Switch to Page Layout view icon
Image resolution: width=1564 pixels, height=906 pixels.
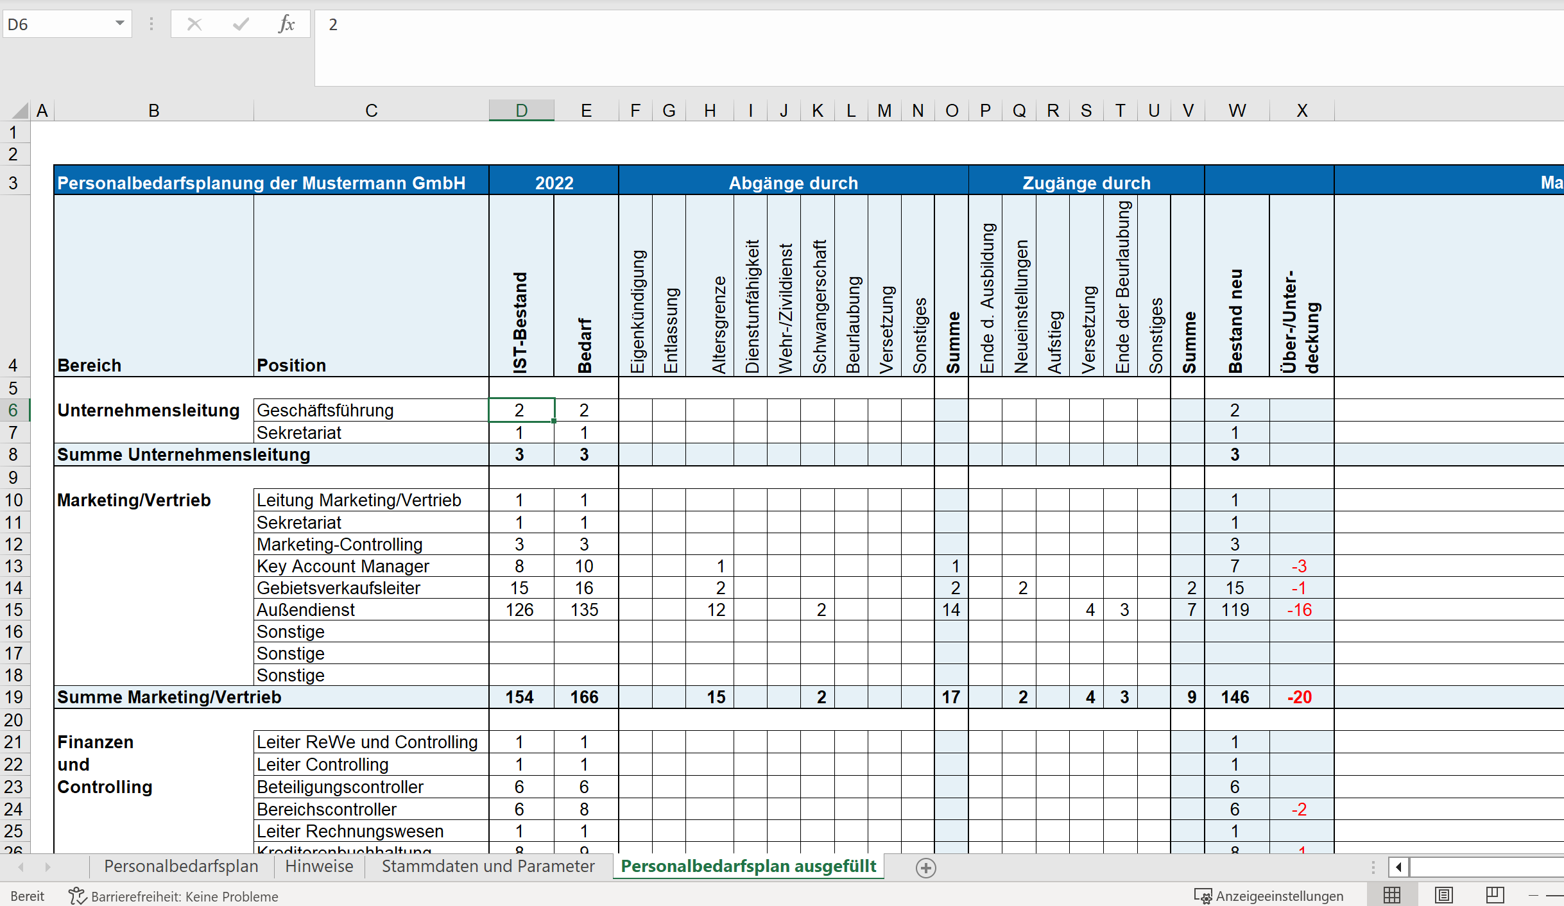(1443, 895)
